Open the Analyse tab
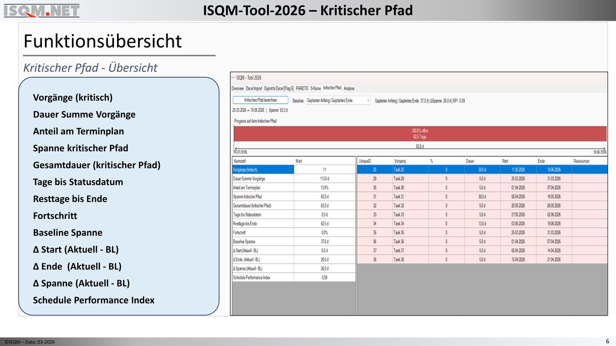The width and height of the screenshot is (616, 346). (x=349, y=89)
